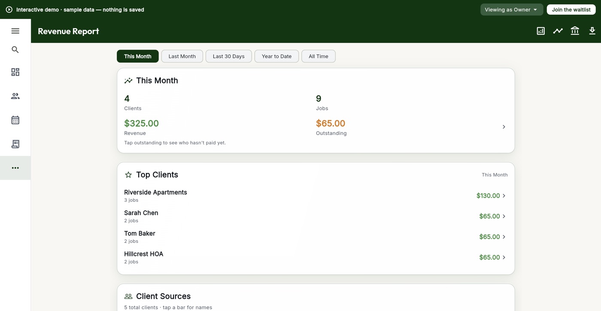
Task: Switch to the Last Month filter
Action: 182,56
